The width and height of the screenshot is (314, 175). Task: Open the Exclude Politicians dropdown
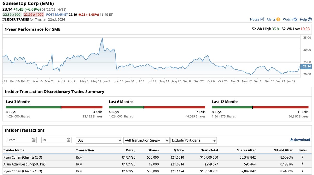[x=194, y=140]
